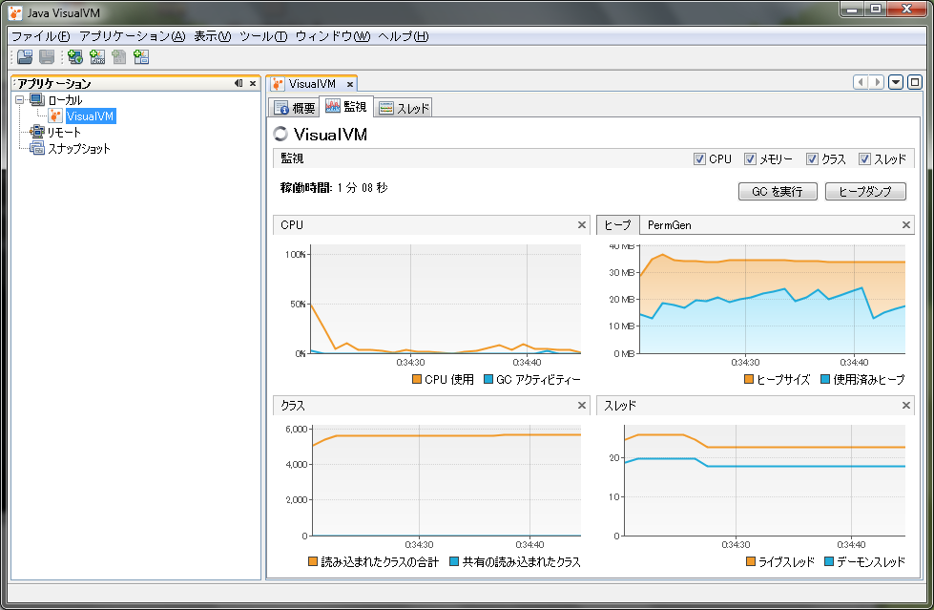Uncheck the スレッド monitoring checkbox
Image resolution: width=934 pixels, height=610 pixels.
point(864,159)
